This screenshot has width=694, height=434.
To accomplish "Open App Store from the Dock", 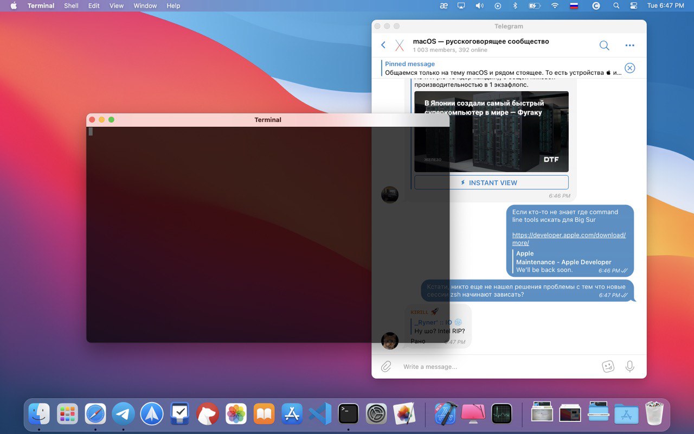I will [x=292, y=413].
